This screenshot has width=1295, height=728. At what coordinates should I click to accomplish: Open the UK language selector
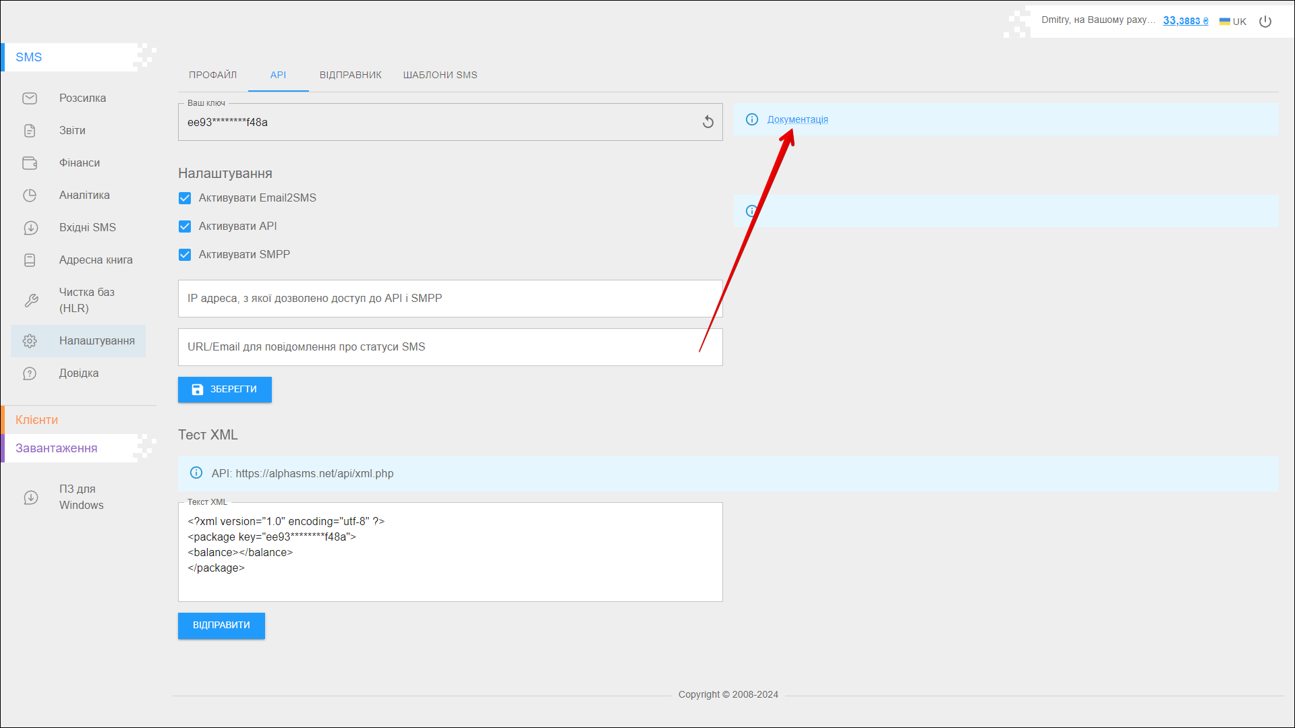(x=1233, y=22)
